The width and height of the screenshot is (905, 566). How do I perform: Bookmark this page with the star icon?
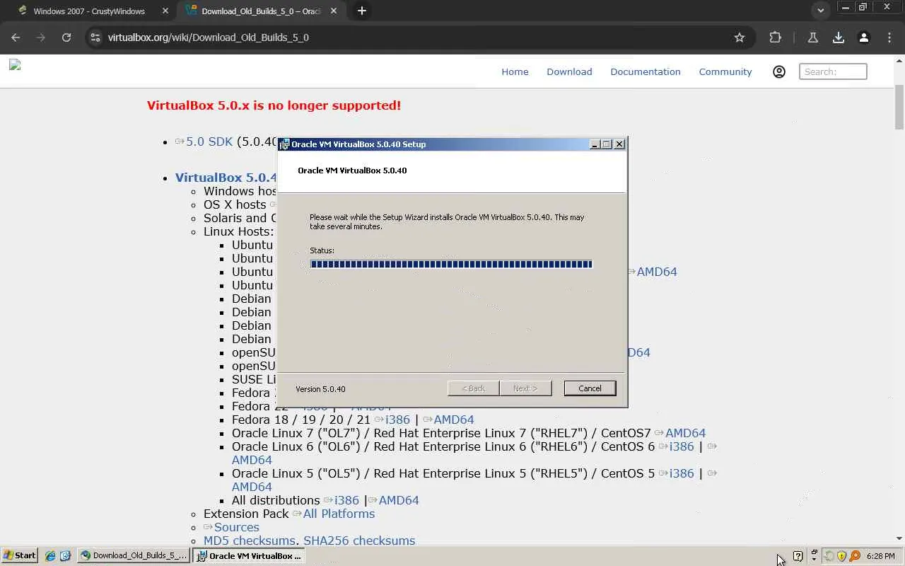740,37
